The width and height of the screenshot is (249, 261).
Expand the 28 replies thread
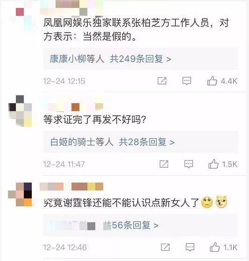(x=147, y=142)
